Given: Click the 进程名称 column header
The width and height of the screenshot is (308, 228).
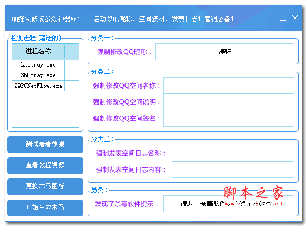Looking at the screenshot, I should tap(38, 52).
